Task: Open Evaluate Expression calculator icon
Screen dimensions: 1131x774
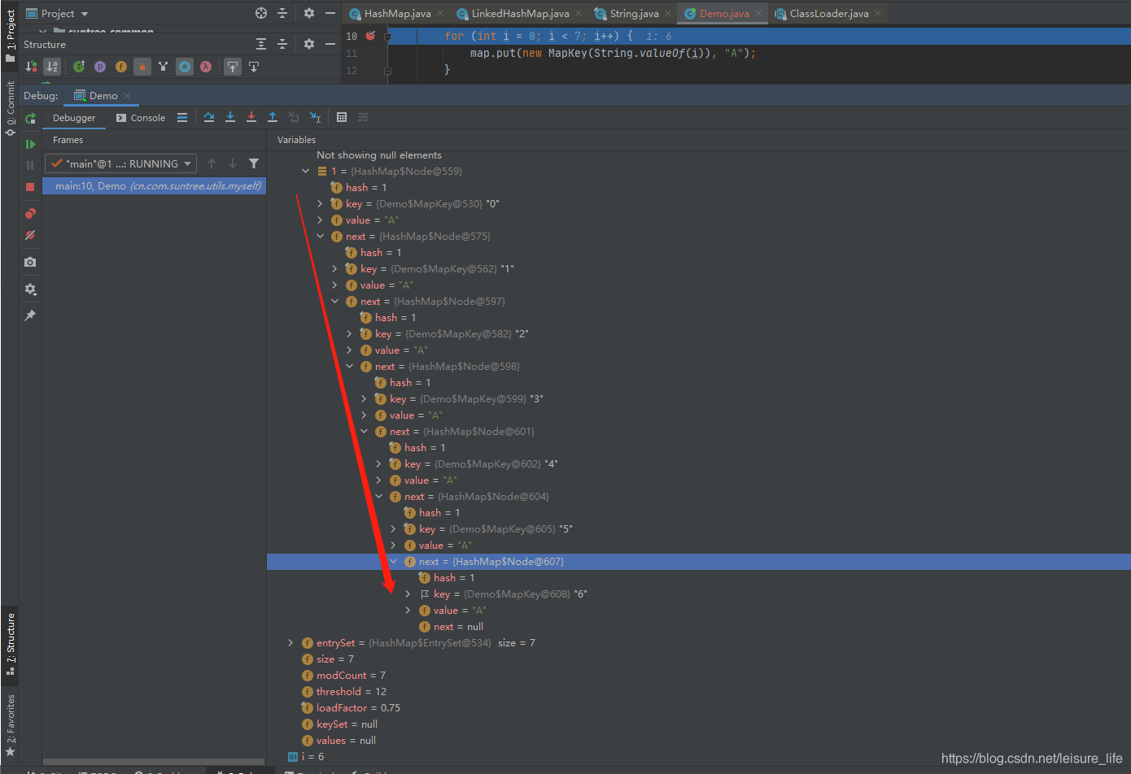Action: pyautogui.click(x=342, y=117)
